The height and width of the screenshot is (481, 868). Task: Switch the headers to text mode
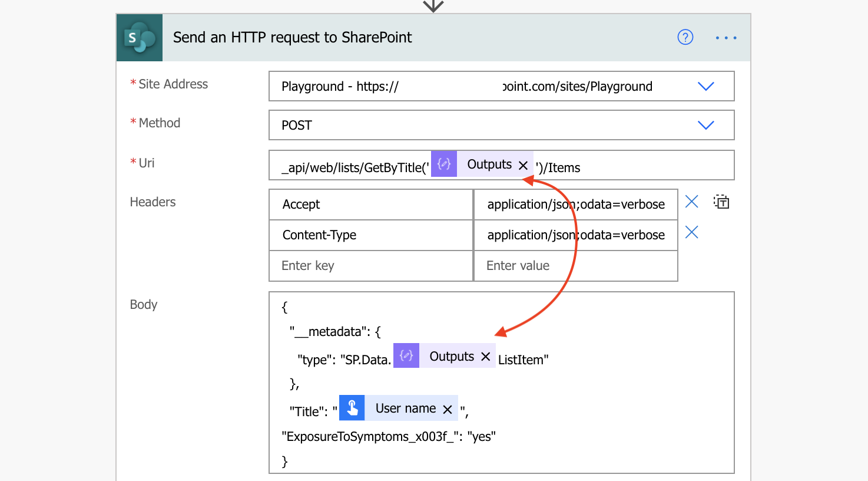[x=721, y=202]
